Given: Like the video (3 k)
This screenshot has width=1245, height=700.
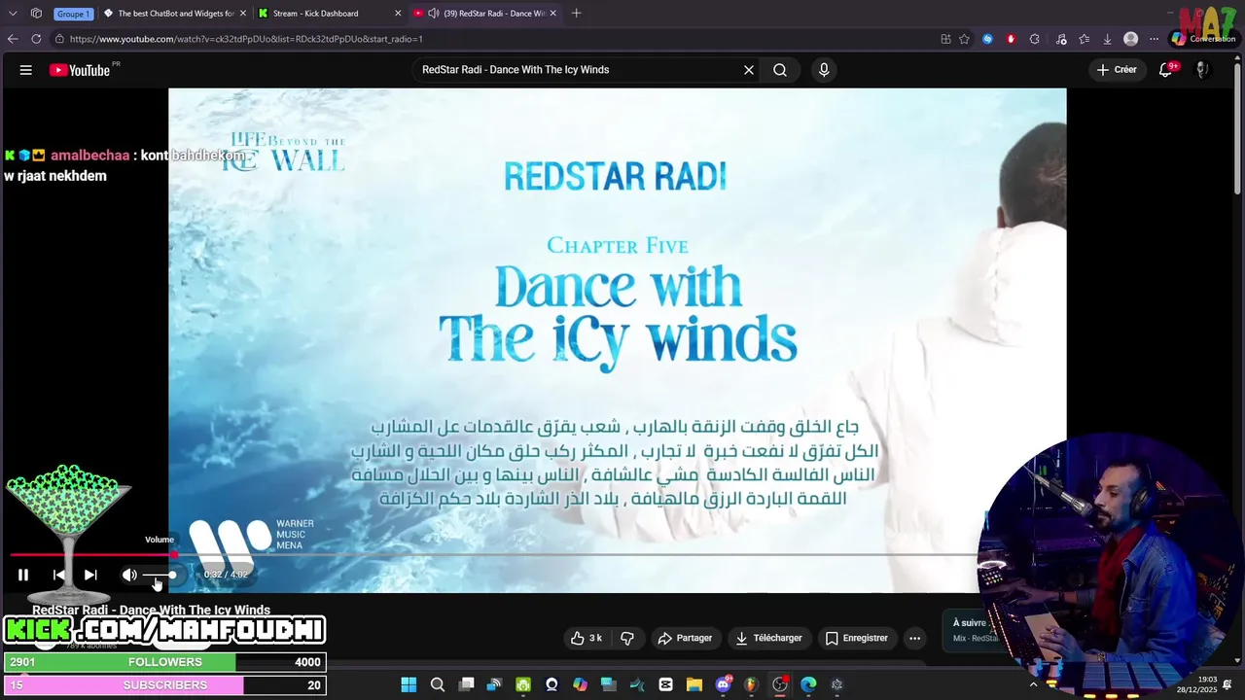Looking at the screenshot, I should point(587,638).
